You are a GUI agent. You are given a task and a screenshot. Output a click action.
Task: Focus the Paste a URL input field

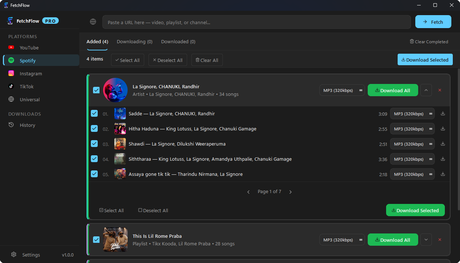tap(257, 22)
